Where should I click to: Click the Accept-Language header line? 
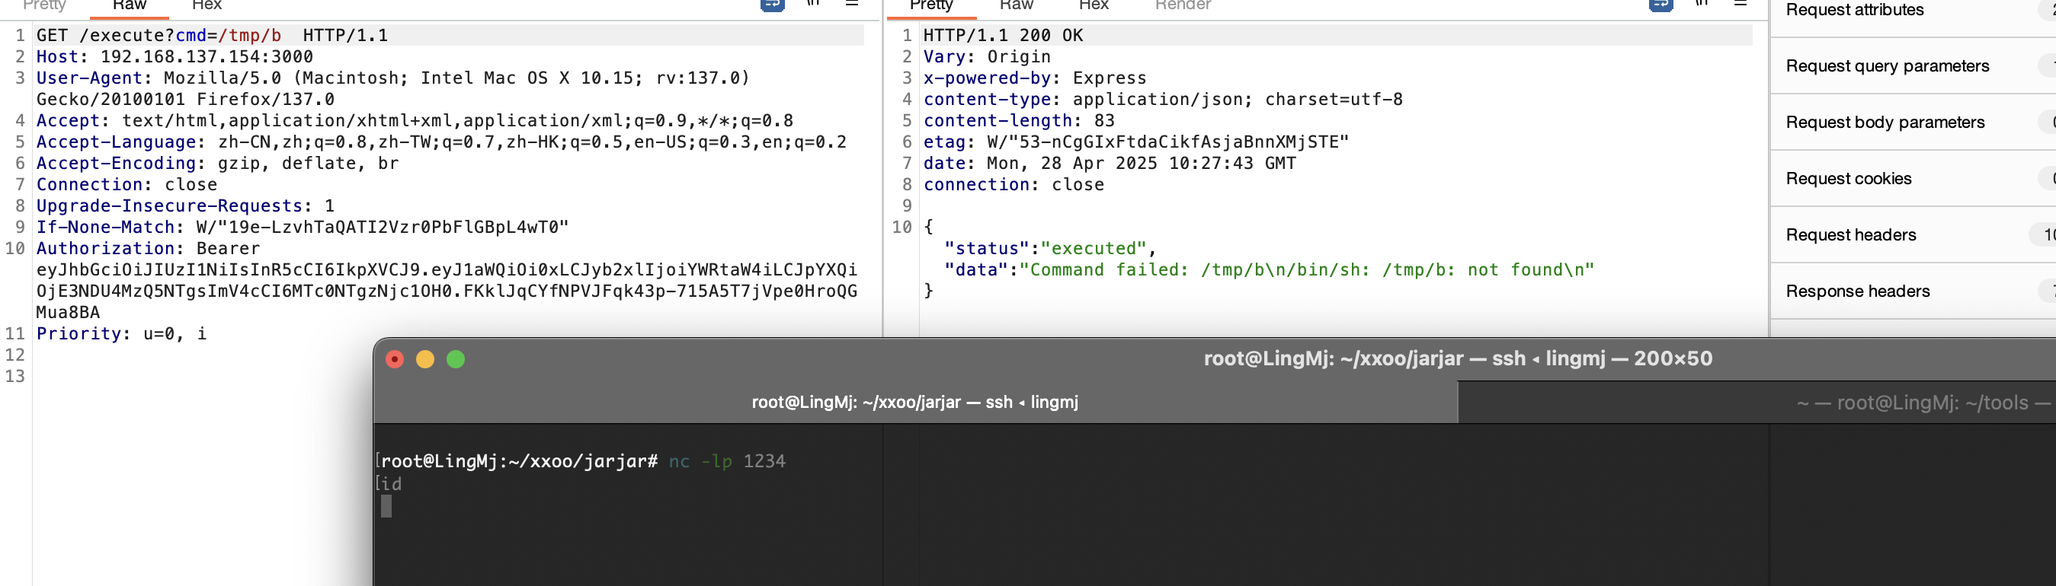click(x=441, y=142)
